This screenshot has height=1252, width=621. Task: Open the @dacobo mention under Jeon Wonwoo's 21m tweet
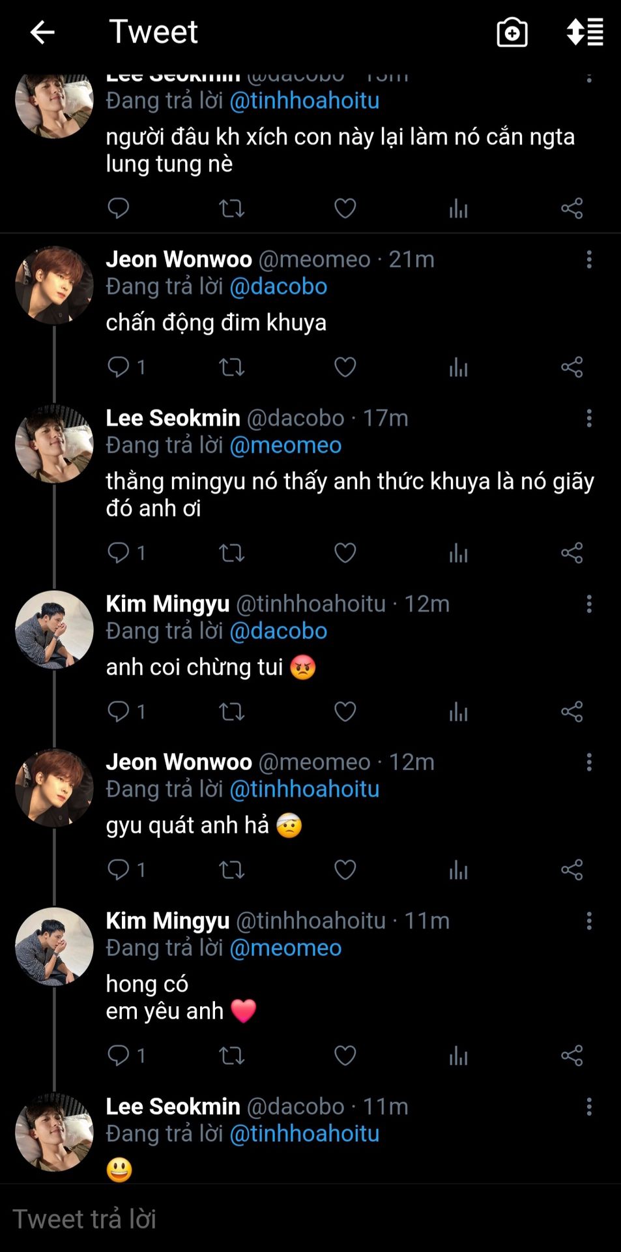pyautogui.click(x=278, y=286)
